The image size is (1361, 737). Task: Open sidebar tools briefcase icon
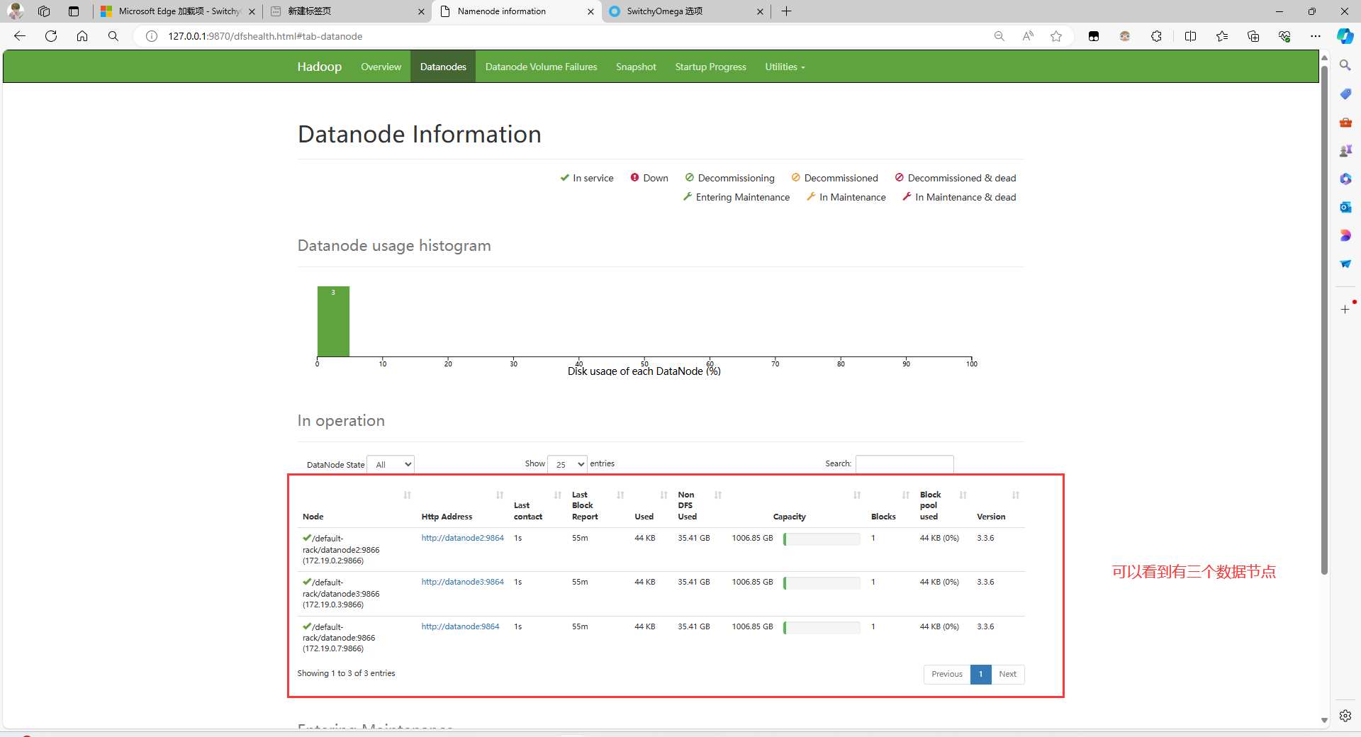(1345, 122)
